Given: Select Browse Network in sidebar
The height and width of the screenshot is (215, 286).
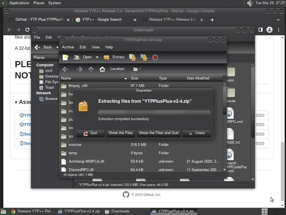Looking at the screenshot, I should click(x=49, y=99).
